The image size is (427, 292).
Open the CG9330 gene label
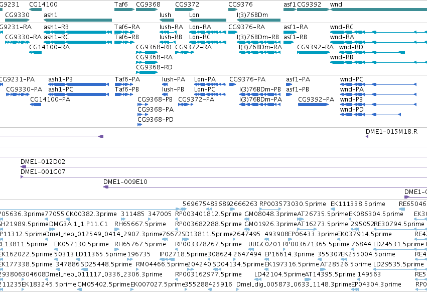(x=17, y=15)
